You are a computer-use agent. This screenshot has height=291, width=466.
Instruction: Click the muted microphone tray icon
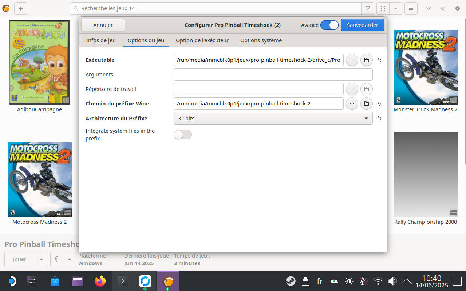(363, 281)
